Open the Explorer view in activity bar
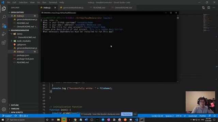This screenshot has width=218, height=122. pyautogui.click(x=4, y=8)
